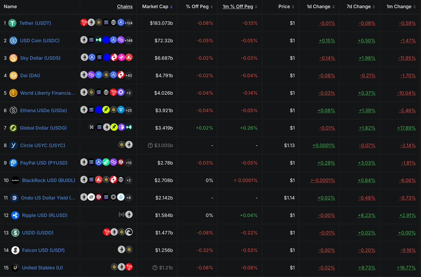The height and width of the screenshot is (277, 421).
Task: Click the Tron chain icon in Tether row
Action: pos(84,22)
